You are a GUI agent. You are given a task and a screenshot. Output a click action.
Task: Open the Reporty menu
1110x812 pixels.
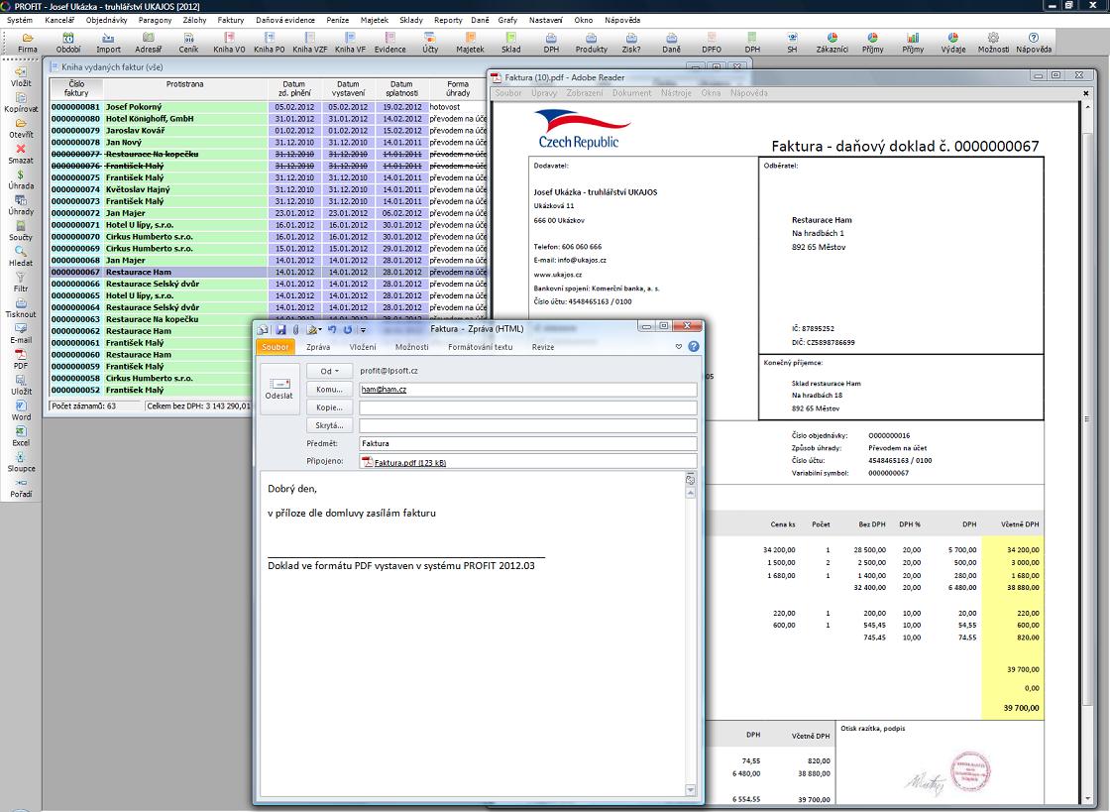pyautogui.click(x=448, y=20)
